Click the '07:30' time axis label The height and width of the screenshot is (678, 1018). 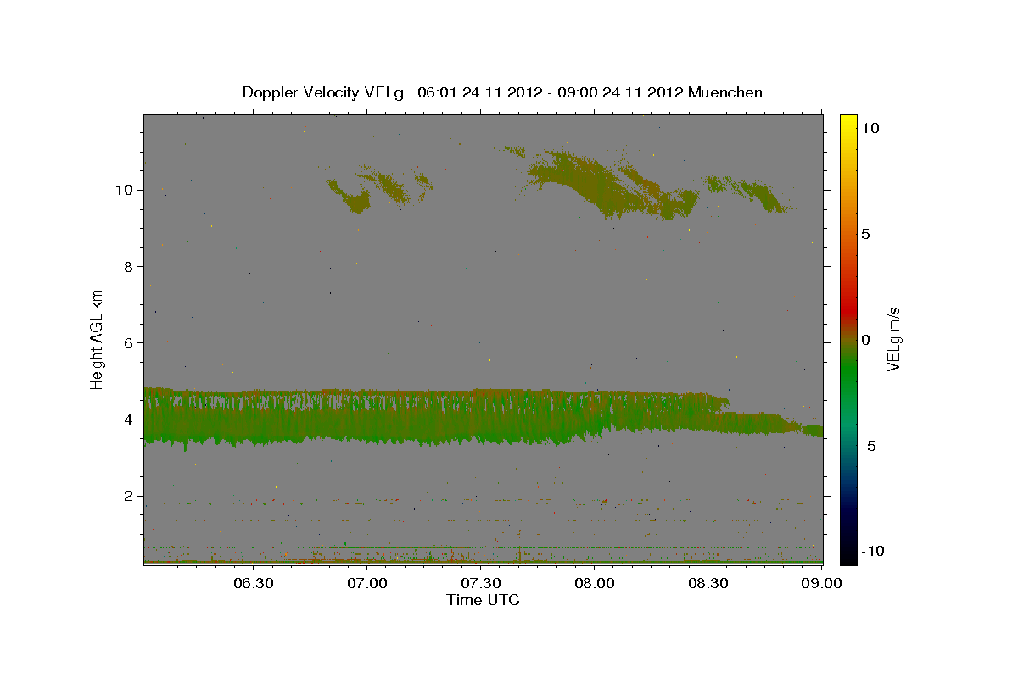pos(480,584)
